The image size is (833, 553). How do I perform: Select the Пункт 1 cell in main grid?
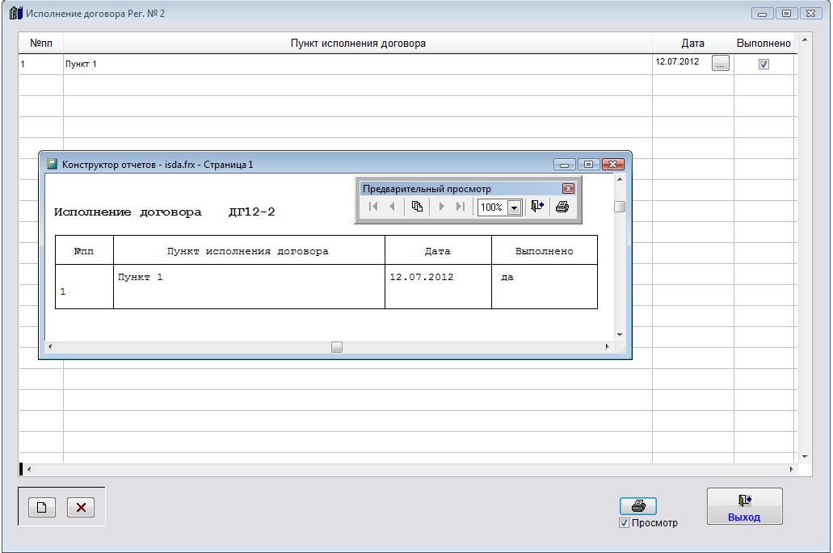358,65
